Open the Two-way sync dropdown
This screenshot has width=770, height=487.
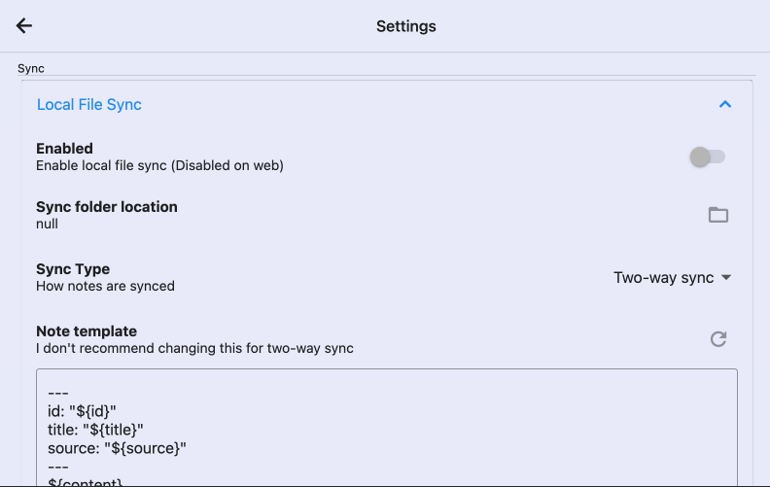pyautogui.click(x=664, y=278)
